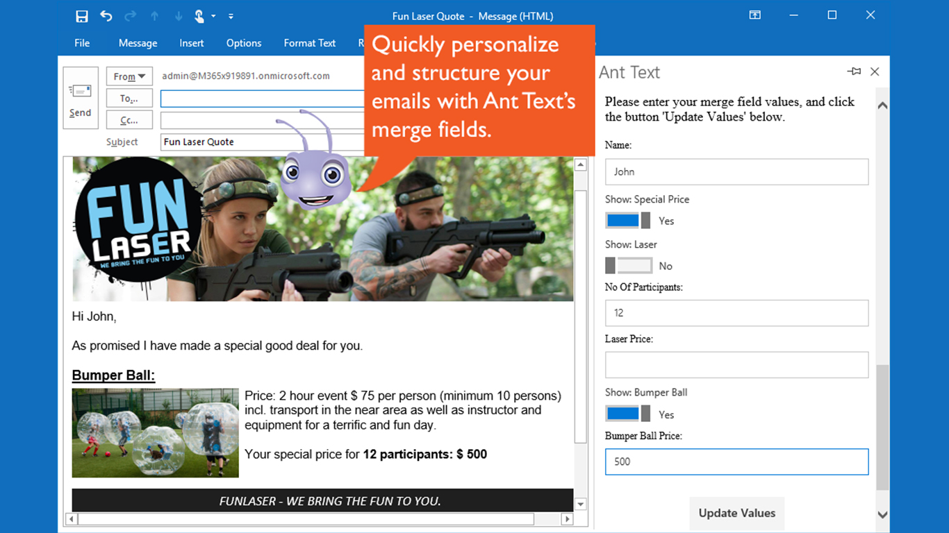
Task: Click the Fun Laser banner image
Action: click(323, 229)
